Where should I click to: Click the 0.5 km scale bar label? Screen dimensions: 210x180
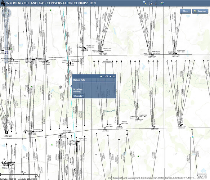tap(23, 172)
